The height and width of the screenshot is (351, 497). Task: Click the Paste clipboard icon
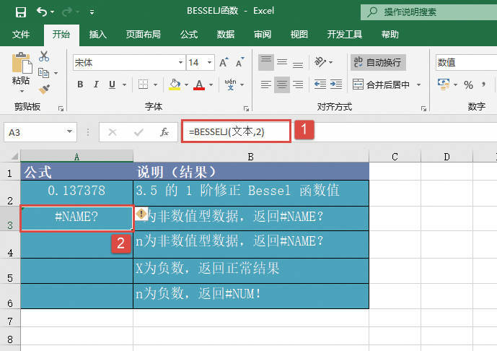(x=21, y=65)
